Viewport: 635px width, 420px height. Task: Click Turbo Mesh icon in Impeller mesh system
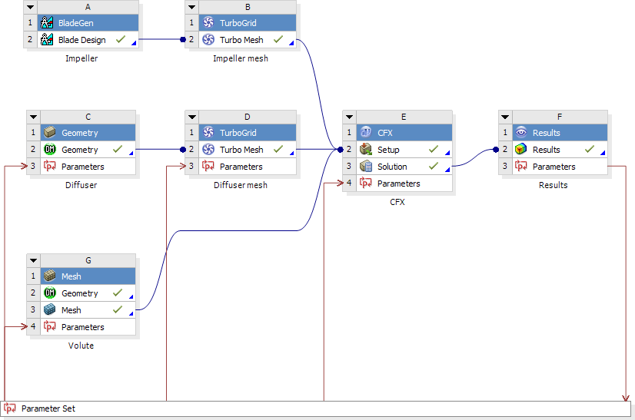[208, 40]
